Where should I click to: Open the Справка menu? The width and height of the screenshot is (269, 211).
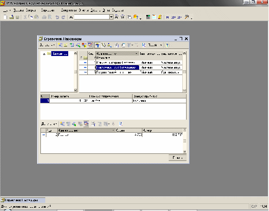tap(118, 10)
